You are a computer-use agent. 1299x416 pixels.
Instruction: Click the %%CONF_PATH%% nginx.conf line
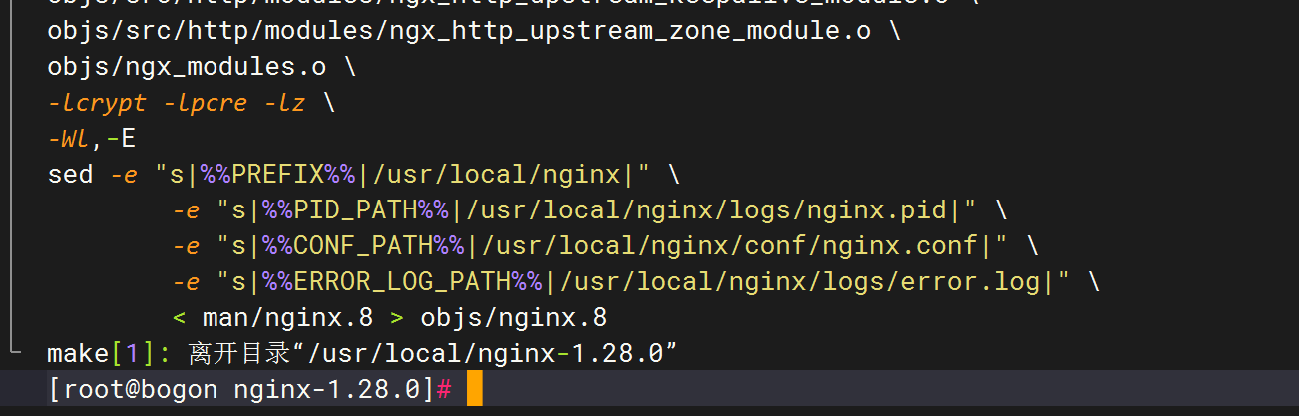click(606, 246)
